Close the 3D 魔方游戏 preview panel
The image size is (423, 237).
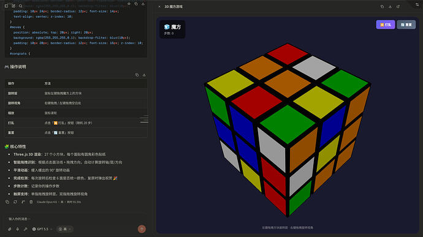click(159, 7)
